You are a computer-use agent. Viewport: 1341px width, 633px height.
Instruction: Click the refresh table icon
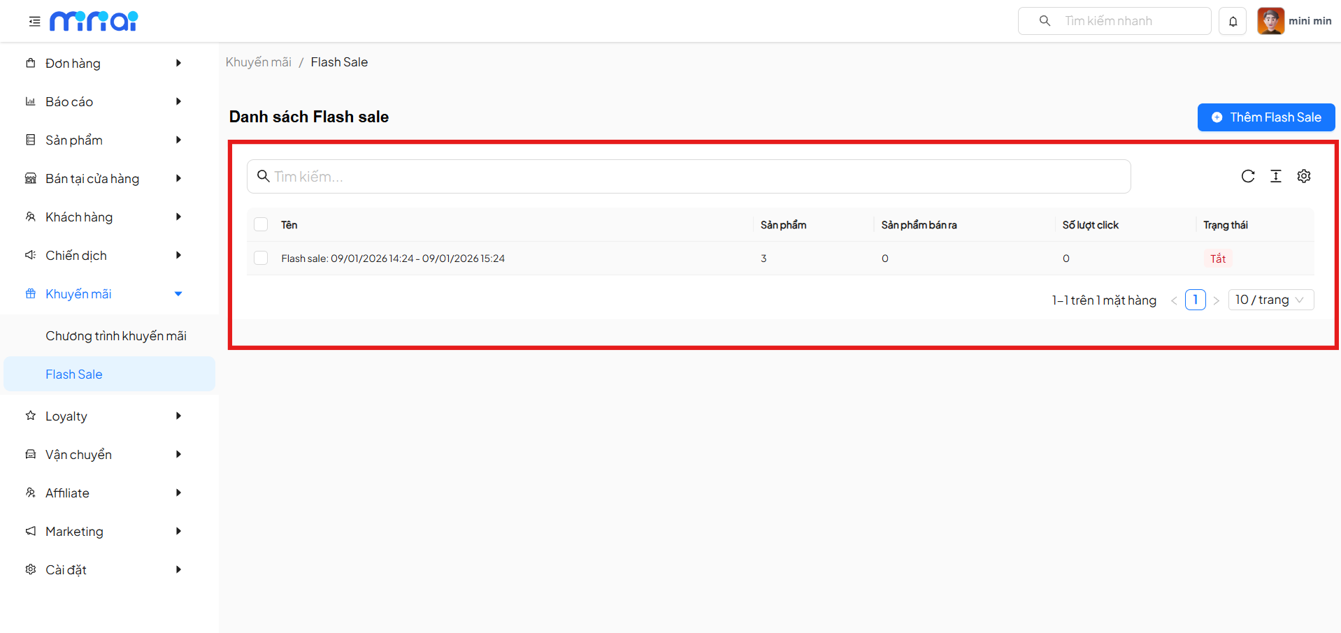tap(1248, 176)
